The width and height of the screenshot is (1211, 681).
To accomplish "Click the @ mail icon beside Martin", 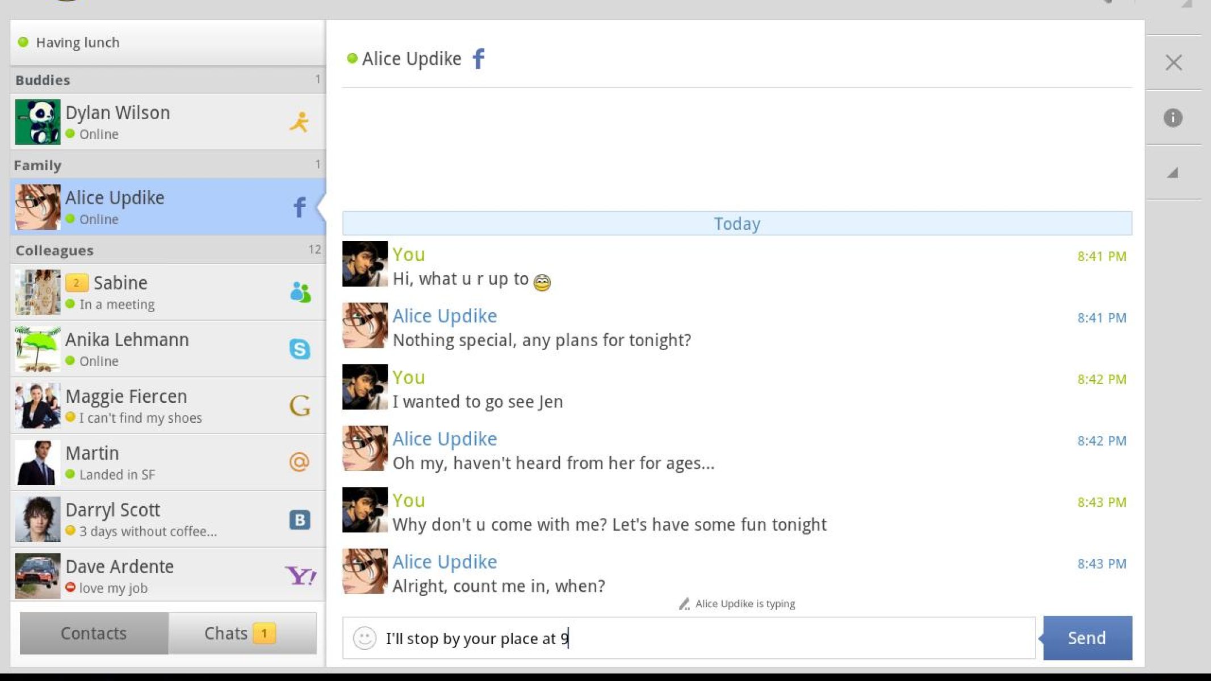I will pos(299,463).
